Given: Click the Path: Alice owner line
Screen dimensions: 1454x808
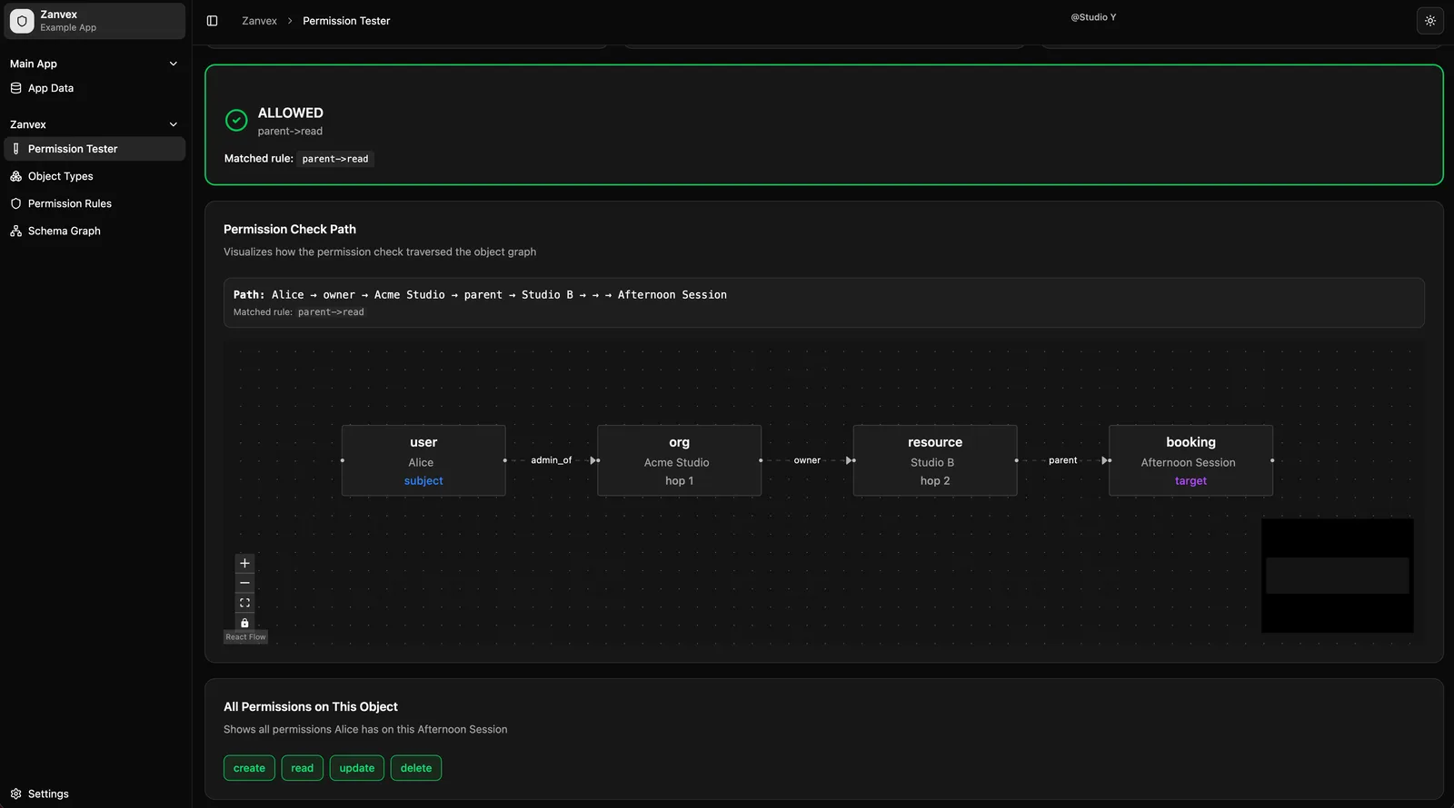Looking at the screenshot, I should tap(480, 295).
